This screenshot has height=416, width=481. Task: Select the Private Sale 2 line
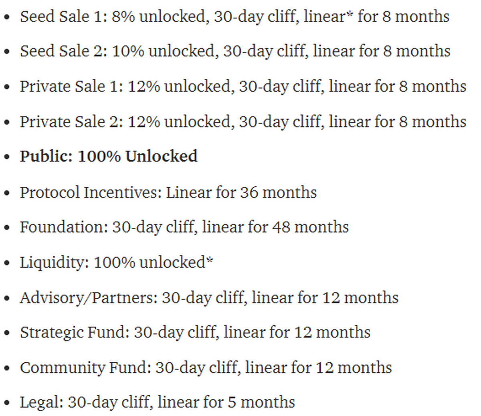pyautogui.click(x=243, y=122)
